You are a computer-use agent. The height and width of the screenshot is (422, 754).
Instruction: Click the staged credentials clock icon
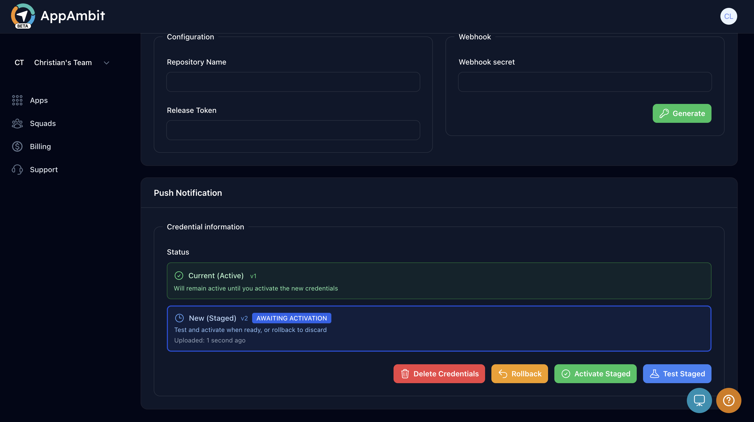179,318
